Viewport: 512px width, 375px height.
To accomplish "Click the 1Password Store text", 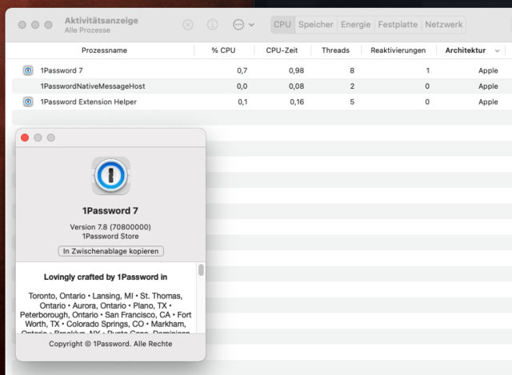I will coord(110,236).
